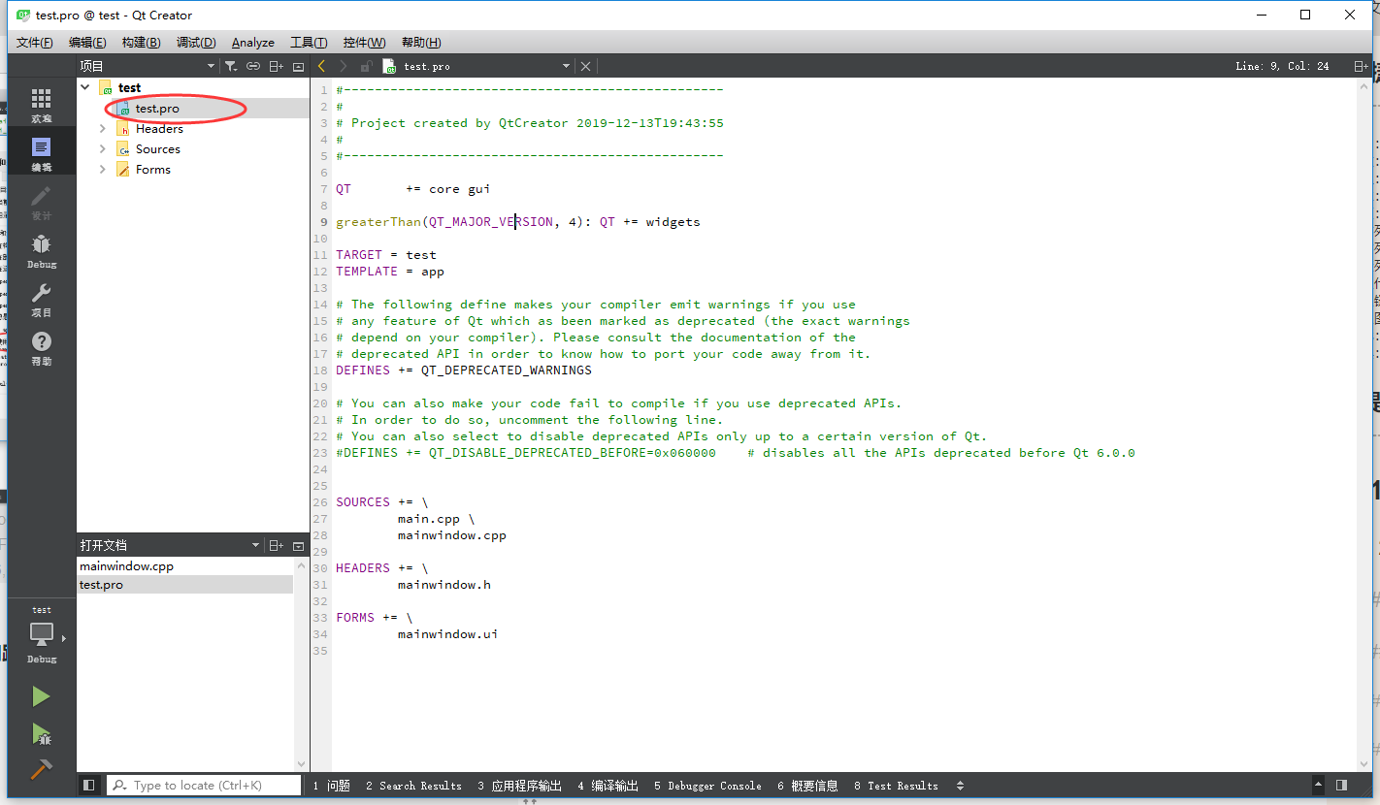Screen dimensions: 1380x805
Task: Open the 项目 panel dropdown arrow
Action: 210,65
